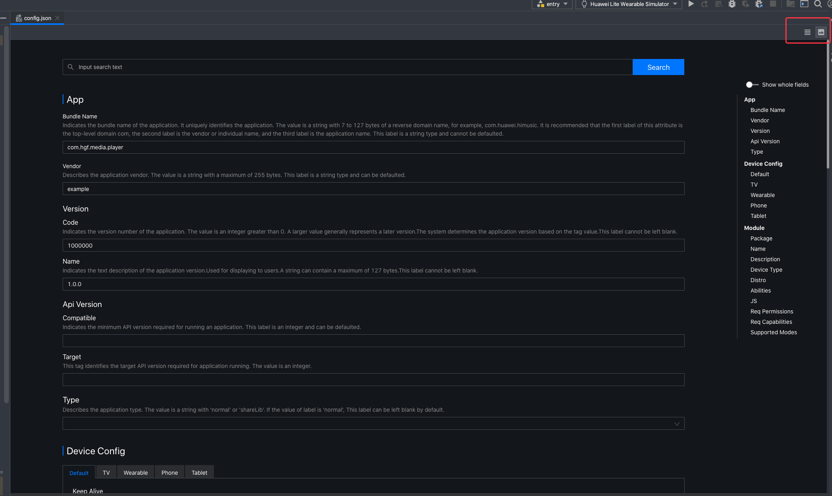Open the simulator previewer window icon
The width and height of the screenshot is (832, 496).
(x=804, y=4)
